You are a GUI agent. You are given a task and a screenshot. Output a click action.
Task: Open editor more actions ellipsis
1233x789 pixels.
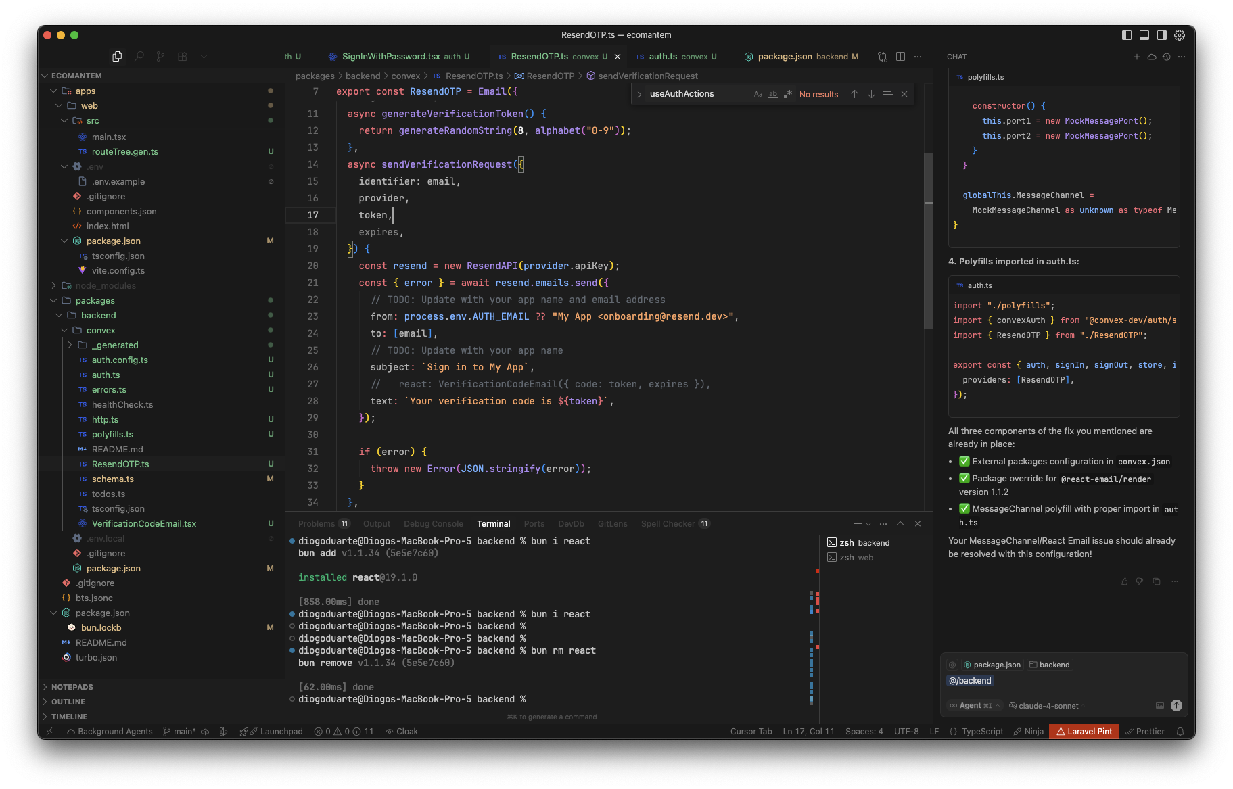[x=918, y=57]
